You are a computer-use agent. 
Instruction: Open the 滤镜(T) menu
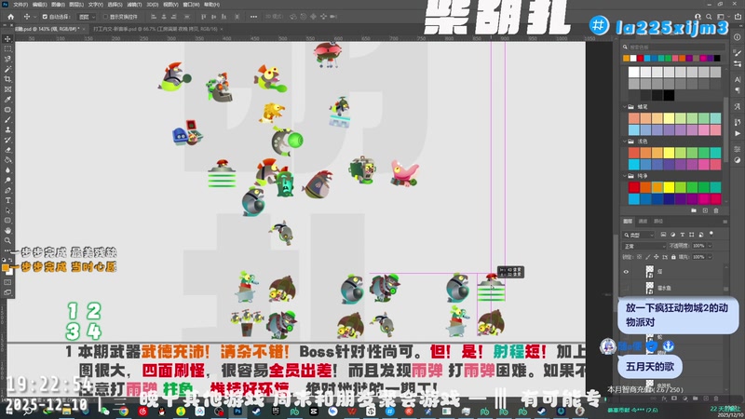click(134, 5)
